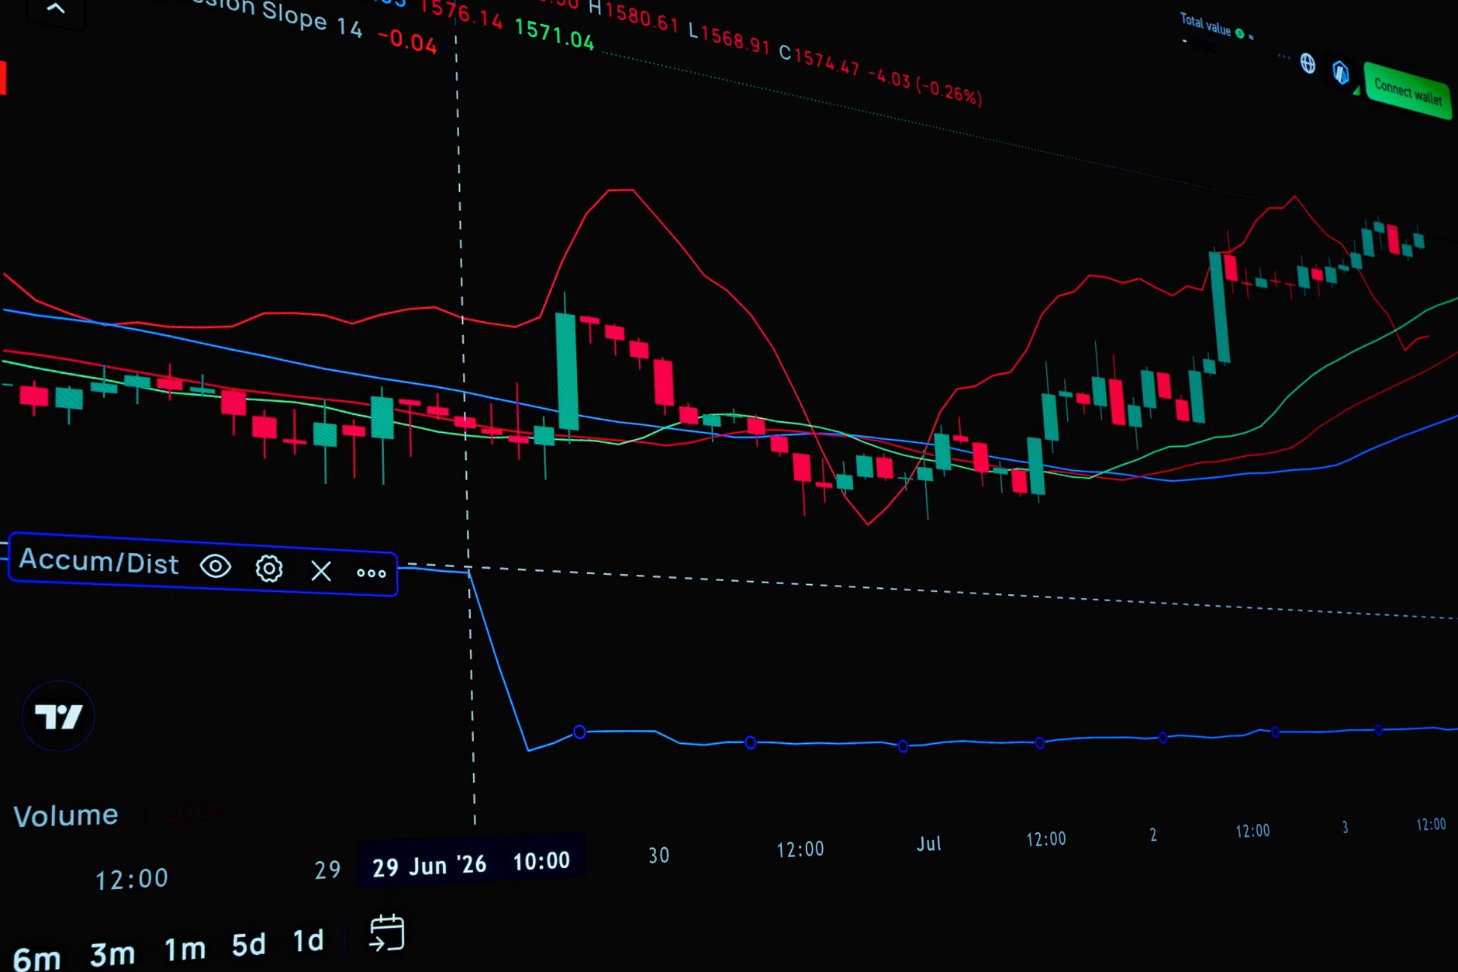Remove the Accum/Dist indicator
Screen dimensions: 1458x972
pyautogui.click(x=321, y=571)
